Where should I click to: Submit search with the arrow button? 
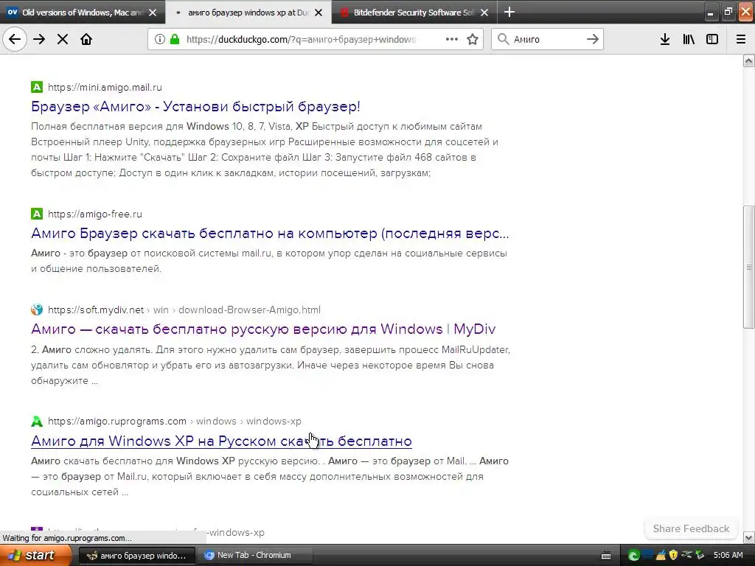593,40
